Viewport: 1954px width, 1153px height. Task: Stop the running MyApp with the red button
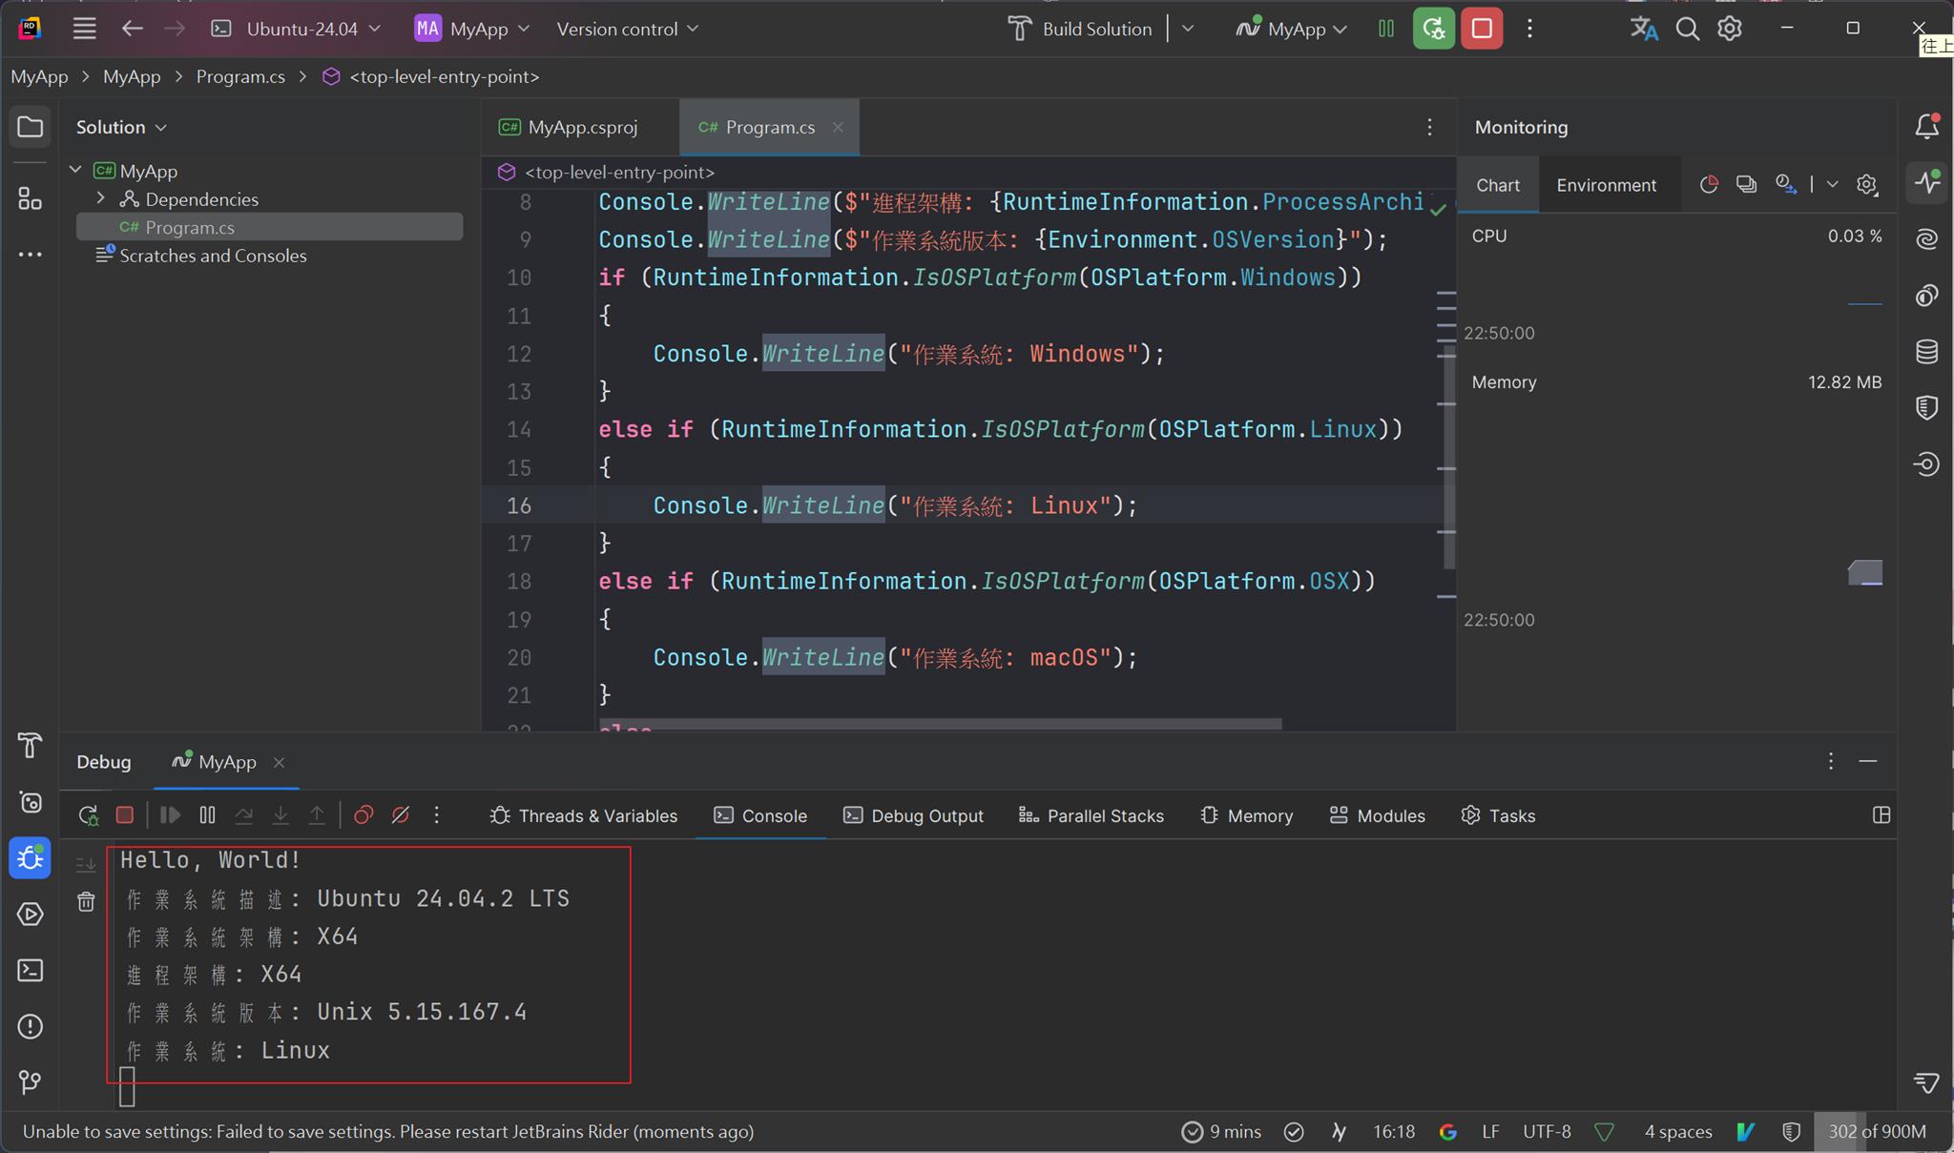(1482, 29)
